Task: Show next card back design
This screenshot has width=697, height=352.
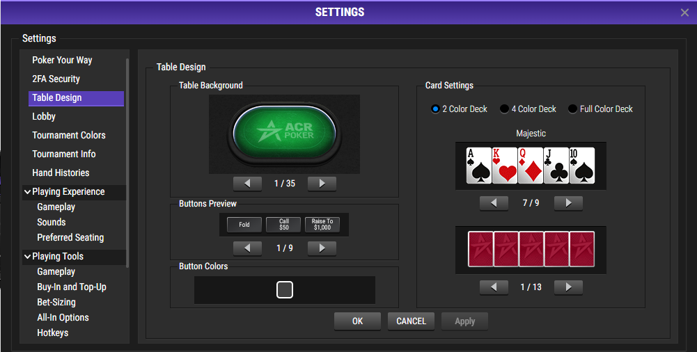Action: pos(568,287)
